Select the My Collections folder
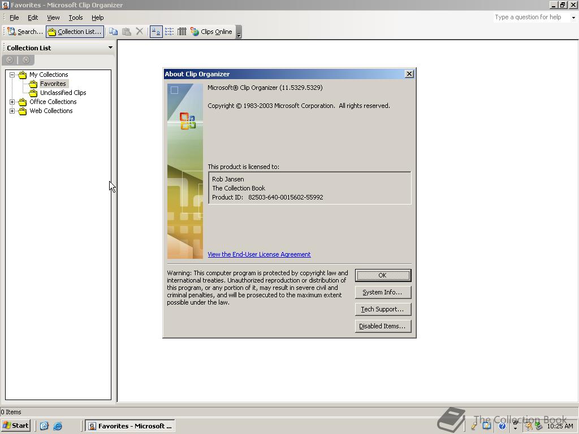This screenshot has height=434, width=579. click(49, 75)
